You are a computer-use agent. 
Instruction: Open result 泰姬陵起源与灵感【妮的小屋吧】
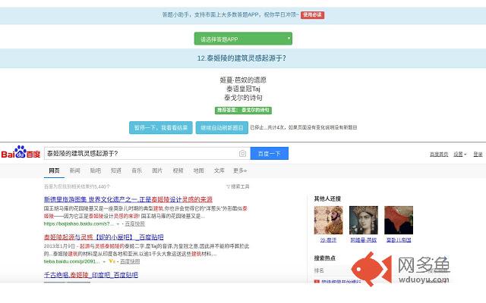click(103, 237)
